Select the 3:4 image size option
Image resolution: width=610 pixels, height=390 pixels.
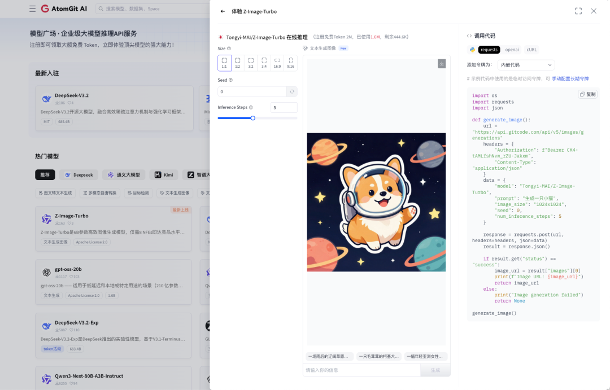pyautogui.click(x=264, y=63)
